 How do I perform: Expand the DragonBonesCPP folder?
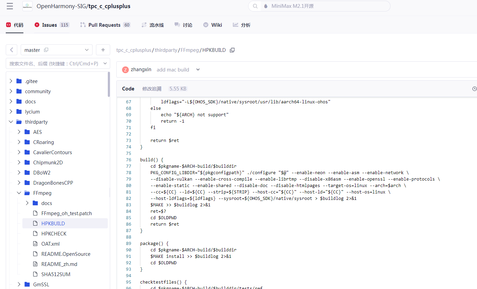coord(19,183)
